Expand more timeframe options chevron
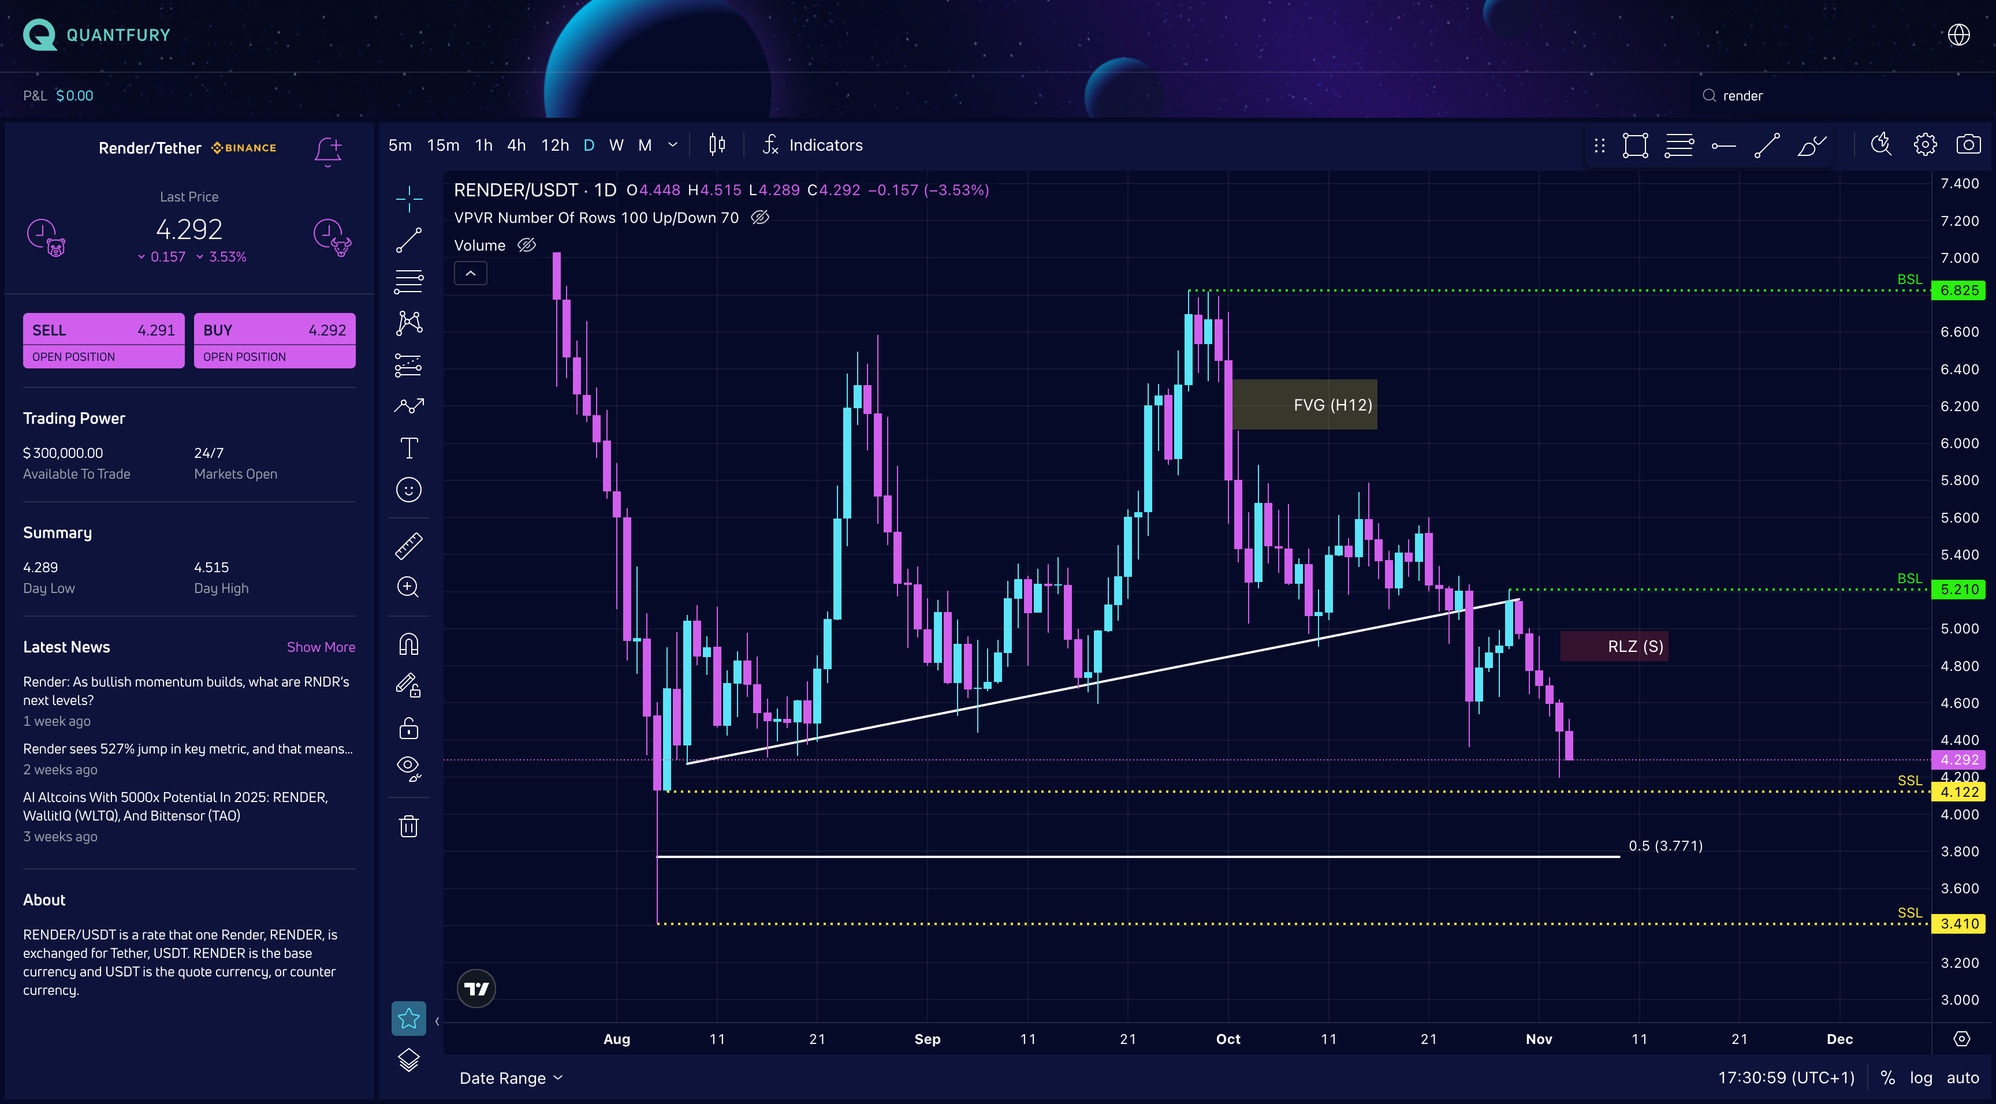This screenshot has height=1104, width=1996. click(x=673, y=145)
